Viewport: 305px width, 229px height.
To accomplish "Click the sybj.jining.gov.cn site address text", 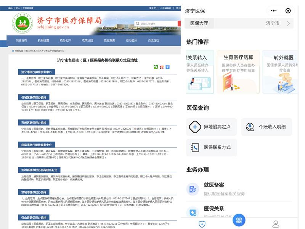I will click(x=53, y=27).
